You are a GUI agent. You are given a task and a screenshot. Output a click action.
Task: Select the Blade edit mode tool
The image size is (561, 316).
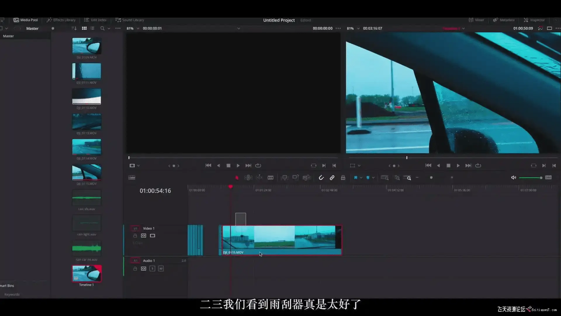point(271,178)
